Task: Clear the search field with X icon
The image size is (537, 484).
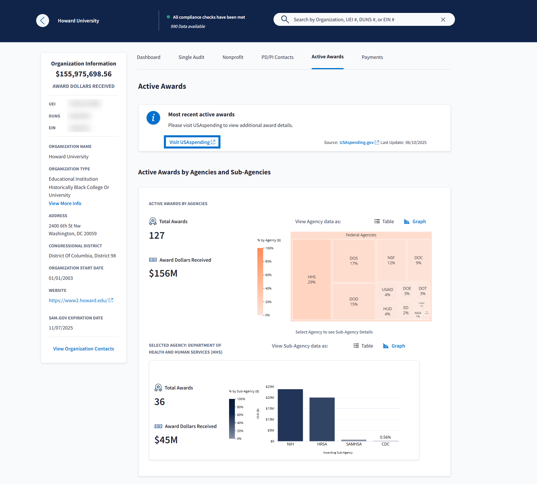Action: (443, 20)
